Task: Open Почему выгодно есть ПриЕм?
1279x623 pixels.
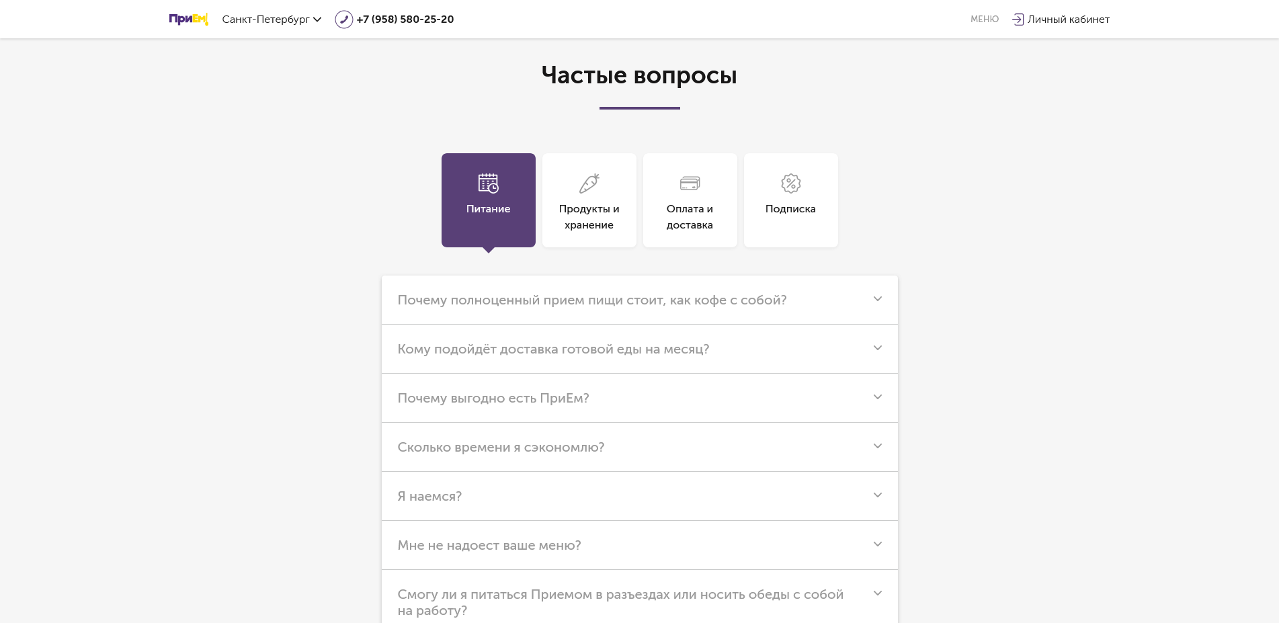Action: [x=639, y=398]
